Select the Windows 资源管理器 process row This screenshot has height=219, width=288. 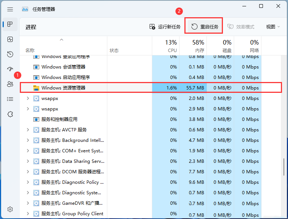(151, 88)
